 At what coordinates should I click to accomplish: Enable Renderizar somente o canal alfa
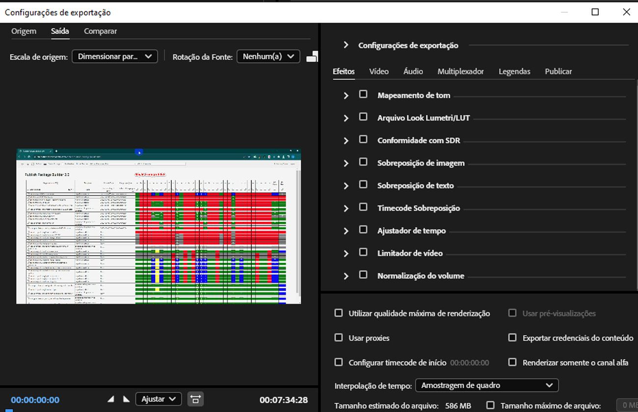512,362
